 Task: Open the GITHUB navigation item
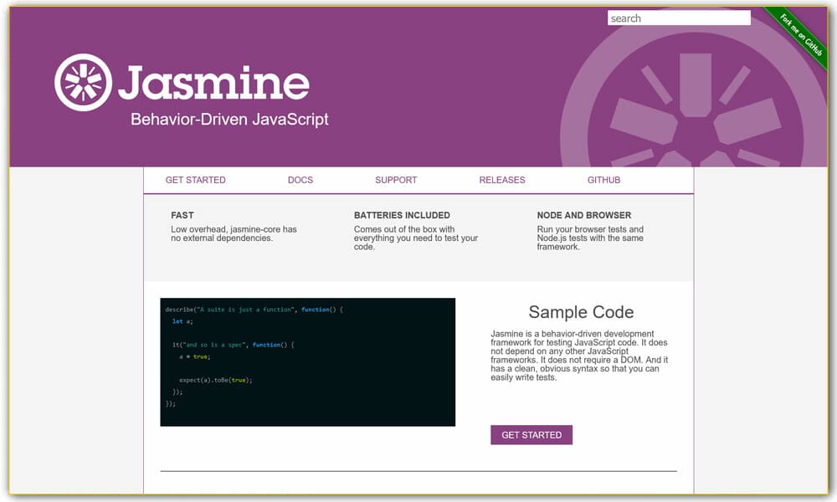pyautogui.click(x=603, y=180)
